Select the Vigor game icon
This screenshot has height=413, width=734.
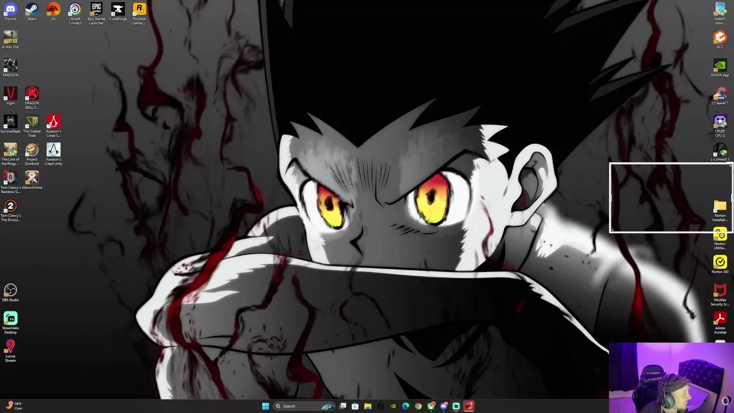(10, 96)
